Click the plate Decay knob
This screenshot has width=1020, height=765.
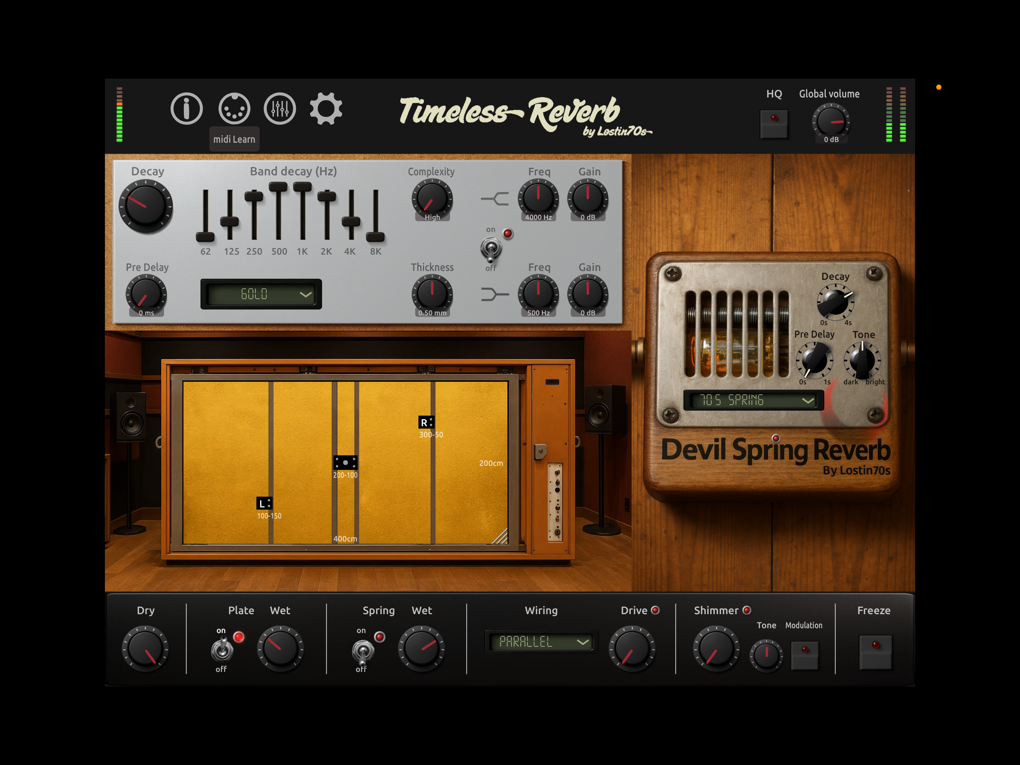coord(146,206)
